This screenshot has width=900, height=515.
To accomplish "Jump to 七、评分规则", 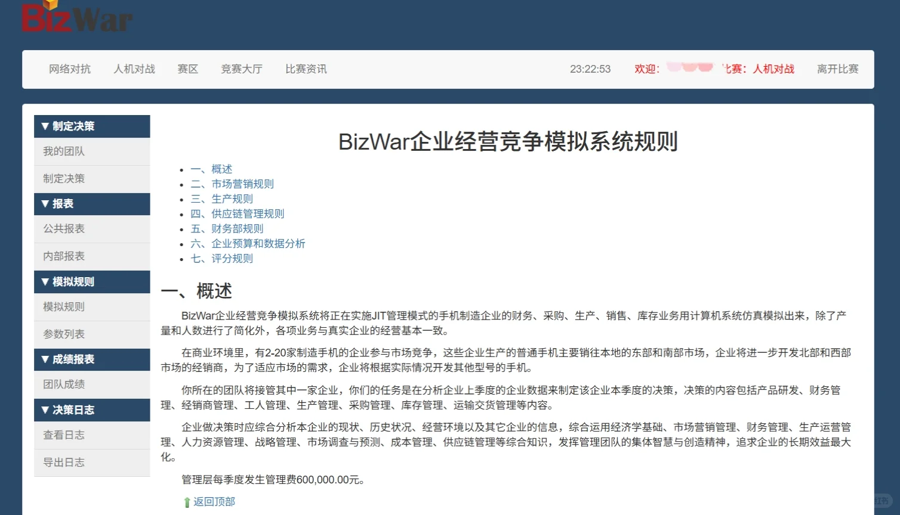I will pos(222,259).
